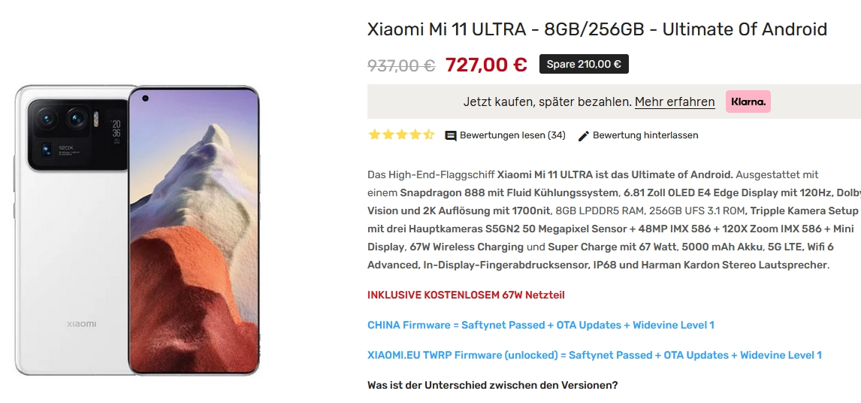Click the crossed-out 937,00 € original price
Viewport: 861px width, 403px height.
[x=401, y=65]
